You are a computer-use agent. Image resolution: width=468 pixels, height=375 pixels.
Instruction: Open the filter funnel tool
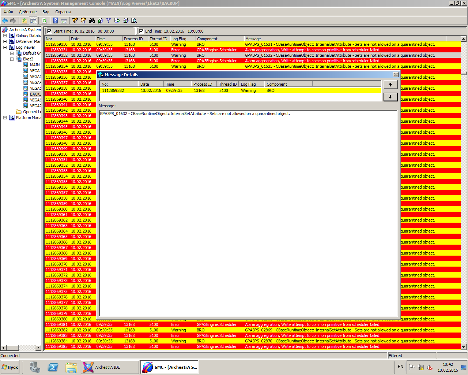click(109, 21)
